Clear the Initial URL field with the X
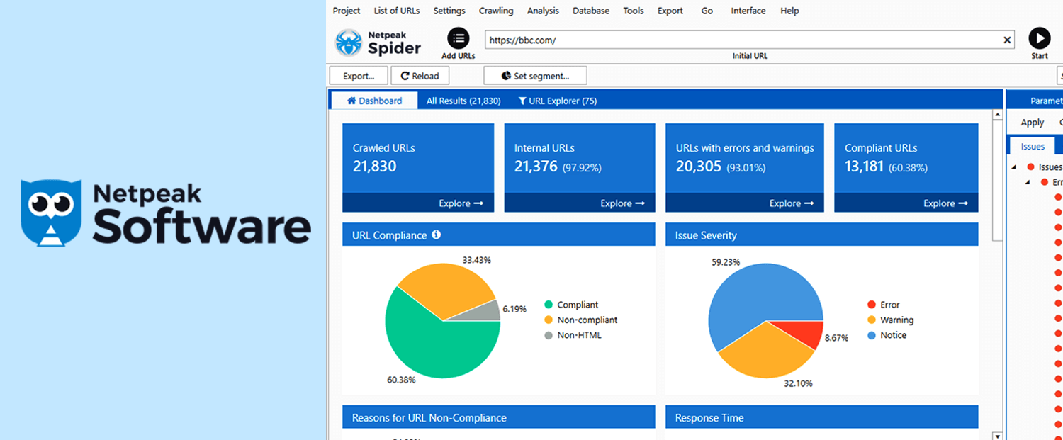The image size is (1063, 440). click(1007, 40)
